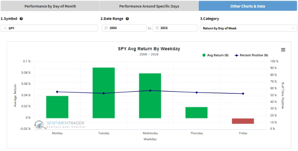Click calendar icon beside 2026

pos(157,28)
